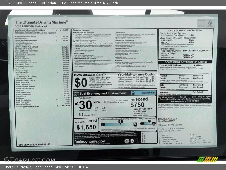Select the green fuel pump icon labeled Gasoline Vehicle

coord(133,93)
